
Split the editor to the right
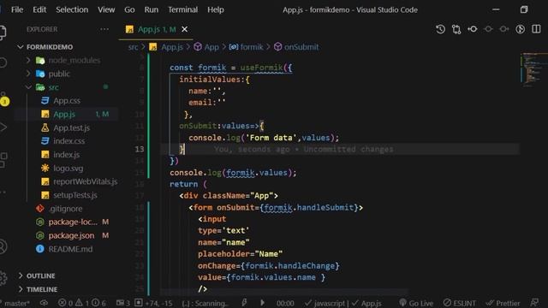coord(536,29)
